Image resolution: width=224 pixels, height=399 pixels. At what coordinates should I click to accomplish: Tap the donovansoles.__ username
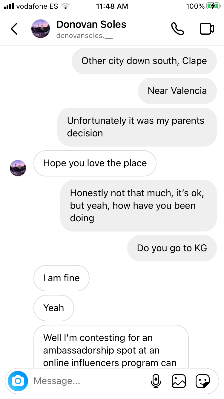pos(84,36)
